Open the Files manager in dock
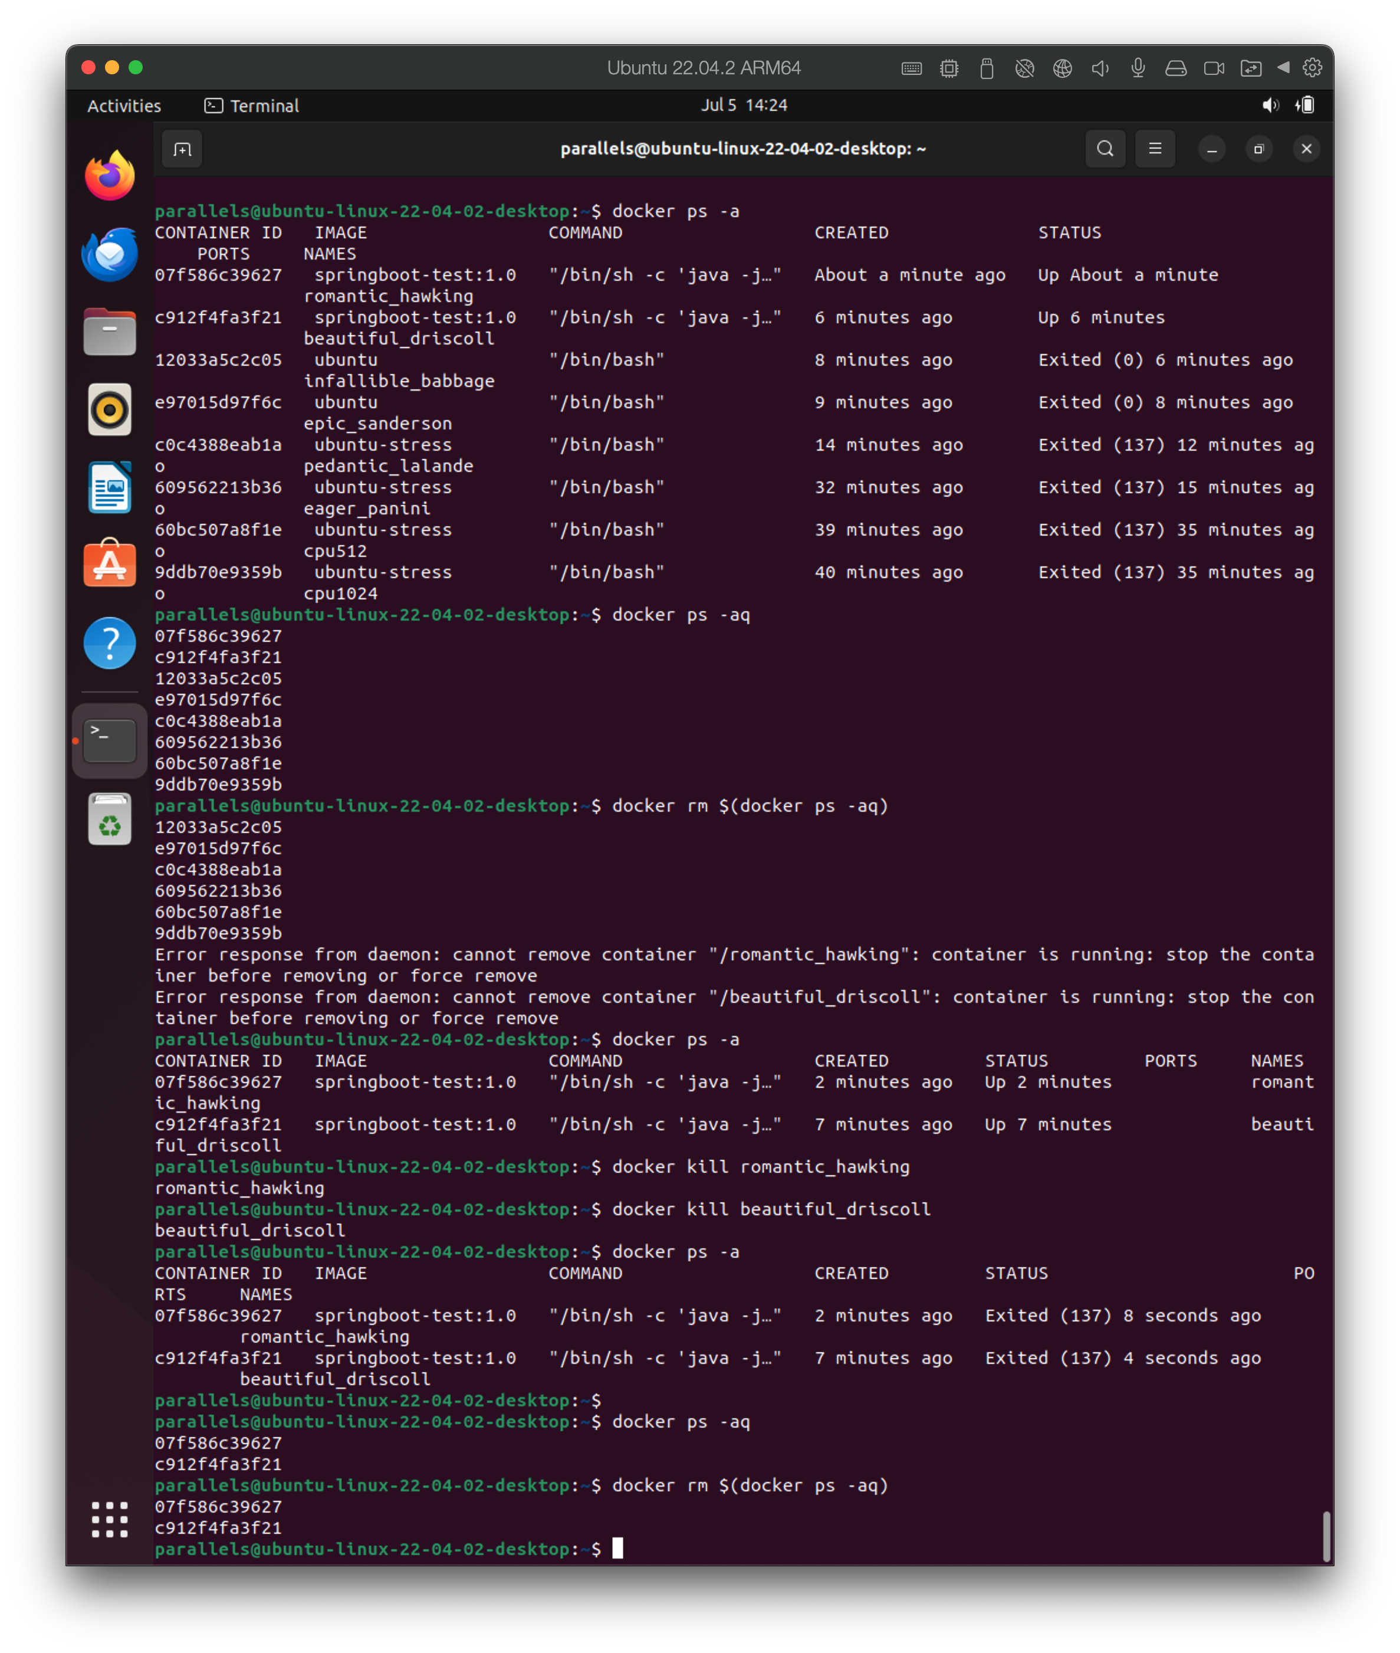Image resolution: width=1400 pixels, height=1653 pixels. tap(110, 331)
